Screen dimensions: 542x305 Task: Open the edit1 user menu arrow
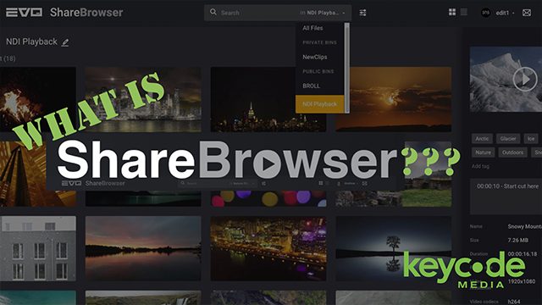[x=513, y=14]
